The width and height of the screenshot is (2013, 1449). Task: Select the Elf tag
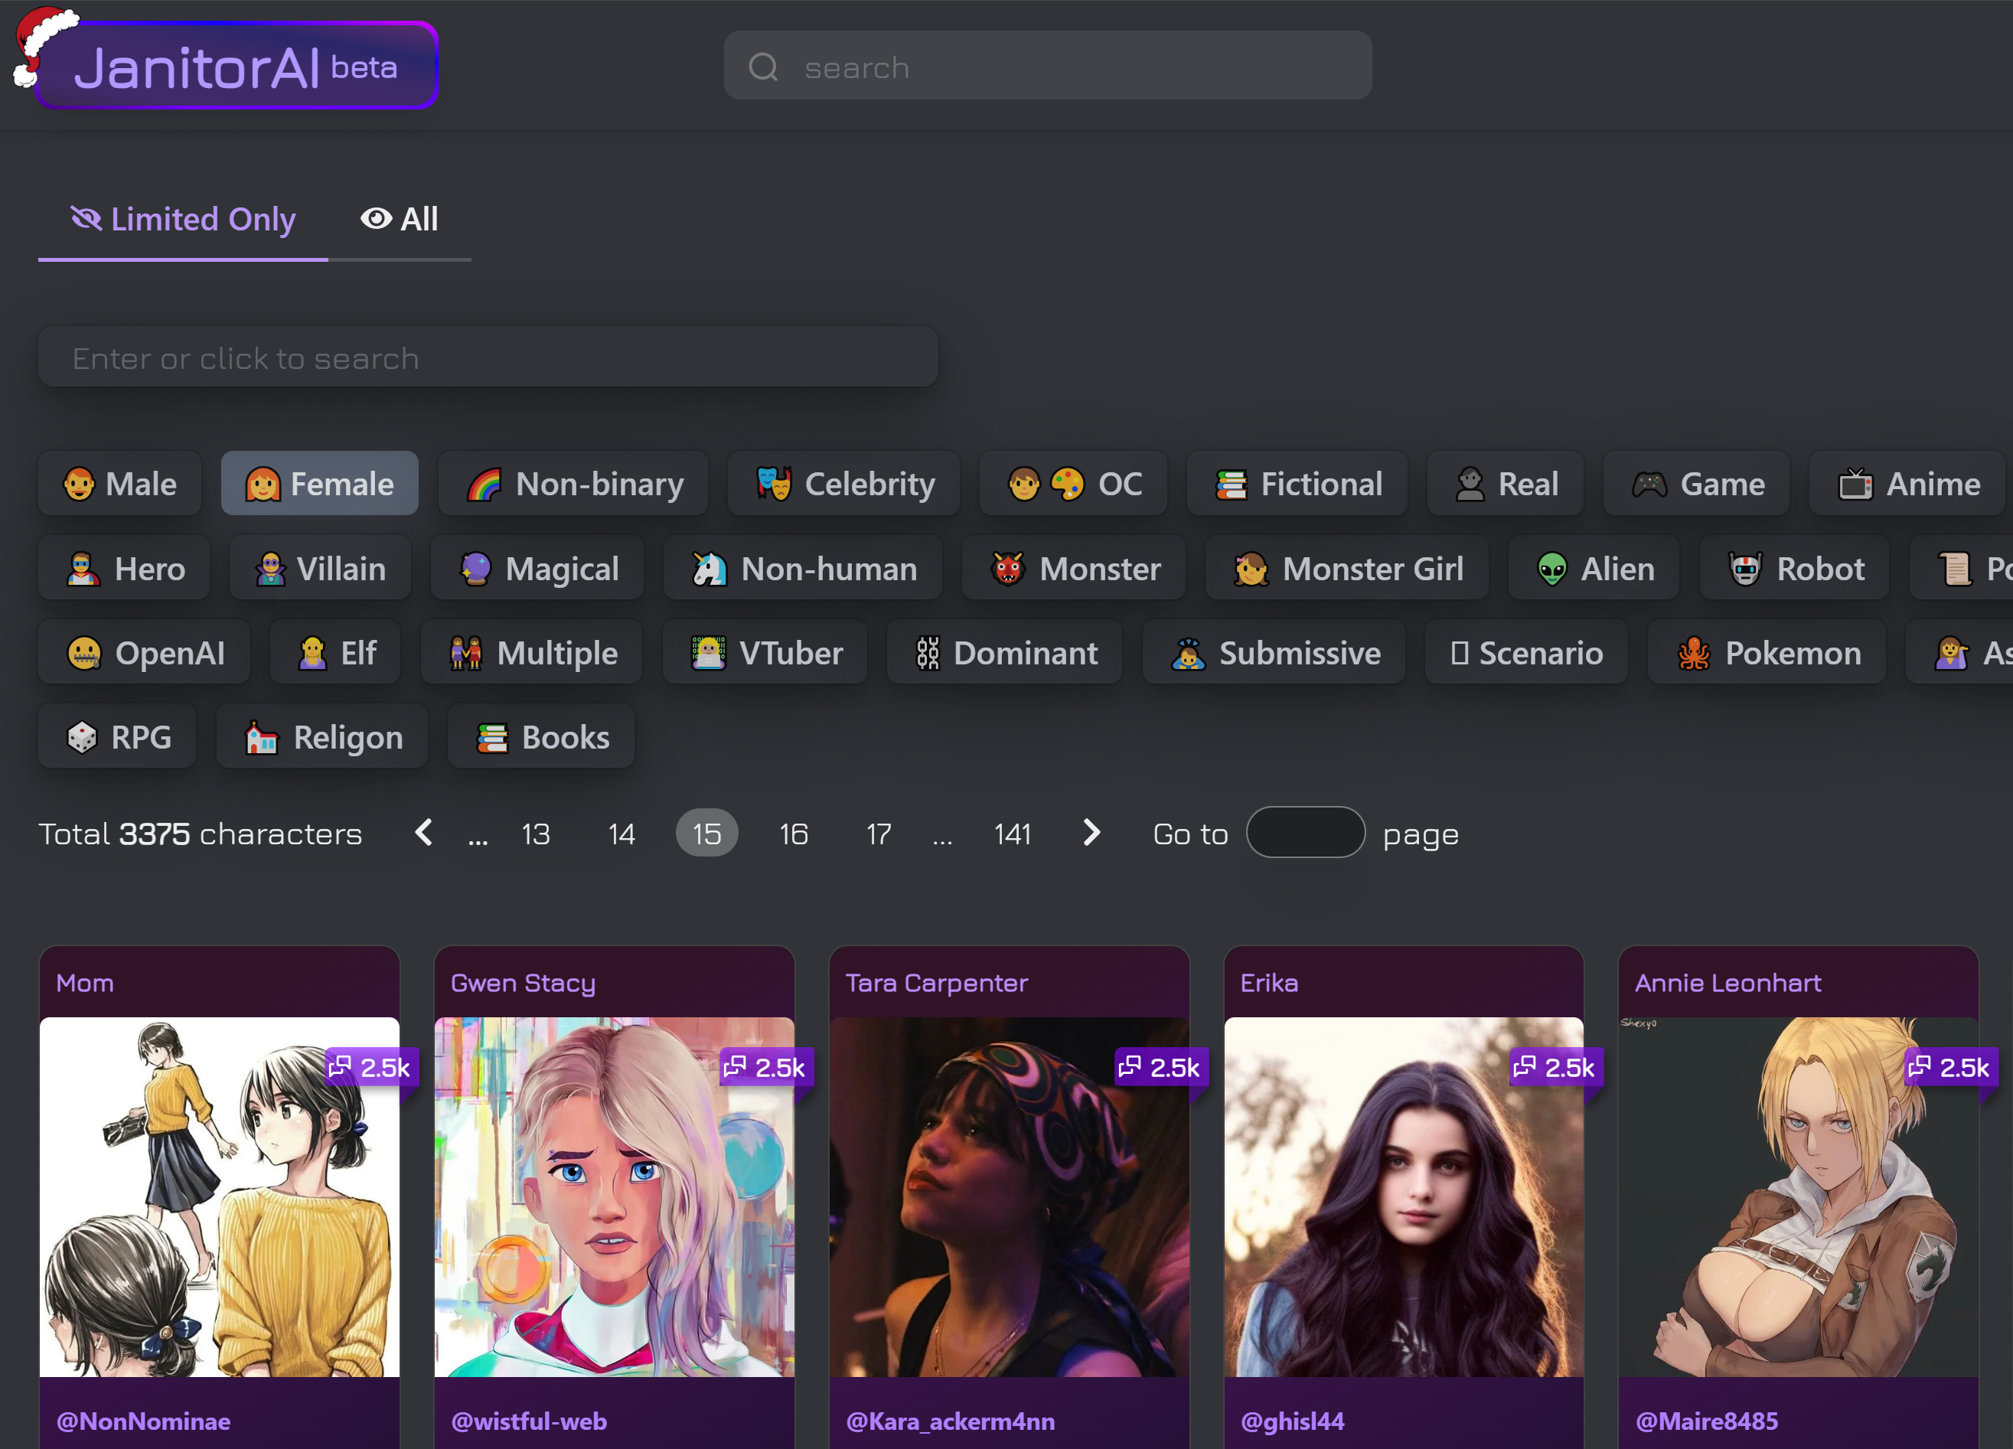(x=335, y=653)
